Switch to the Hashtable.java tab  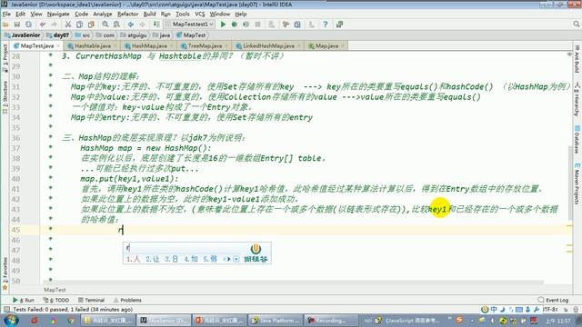pyautogui.click(x=93, y=46)
